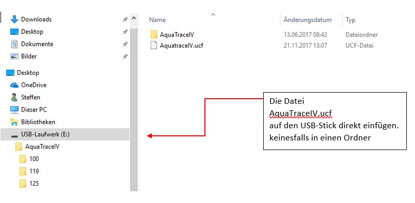415x203 pixels.
Task: Open Dieser PC in the tree
Action: point(34,109)
